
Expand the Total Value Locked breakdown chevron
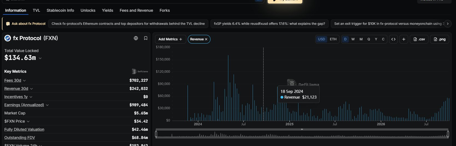(40, 58)
